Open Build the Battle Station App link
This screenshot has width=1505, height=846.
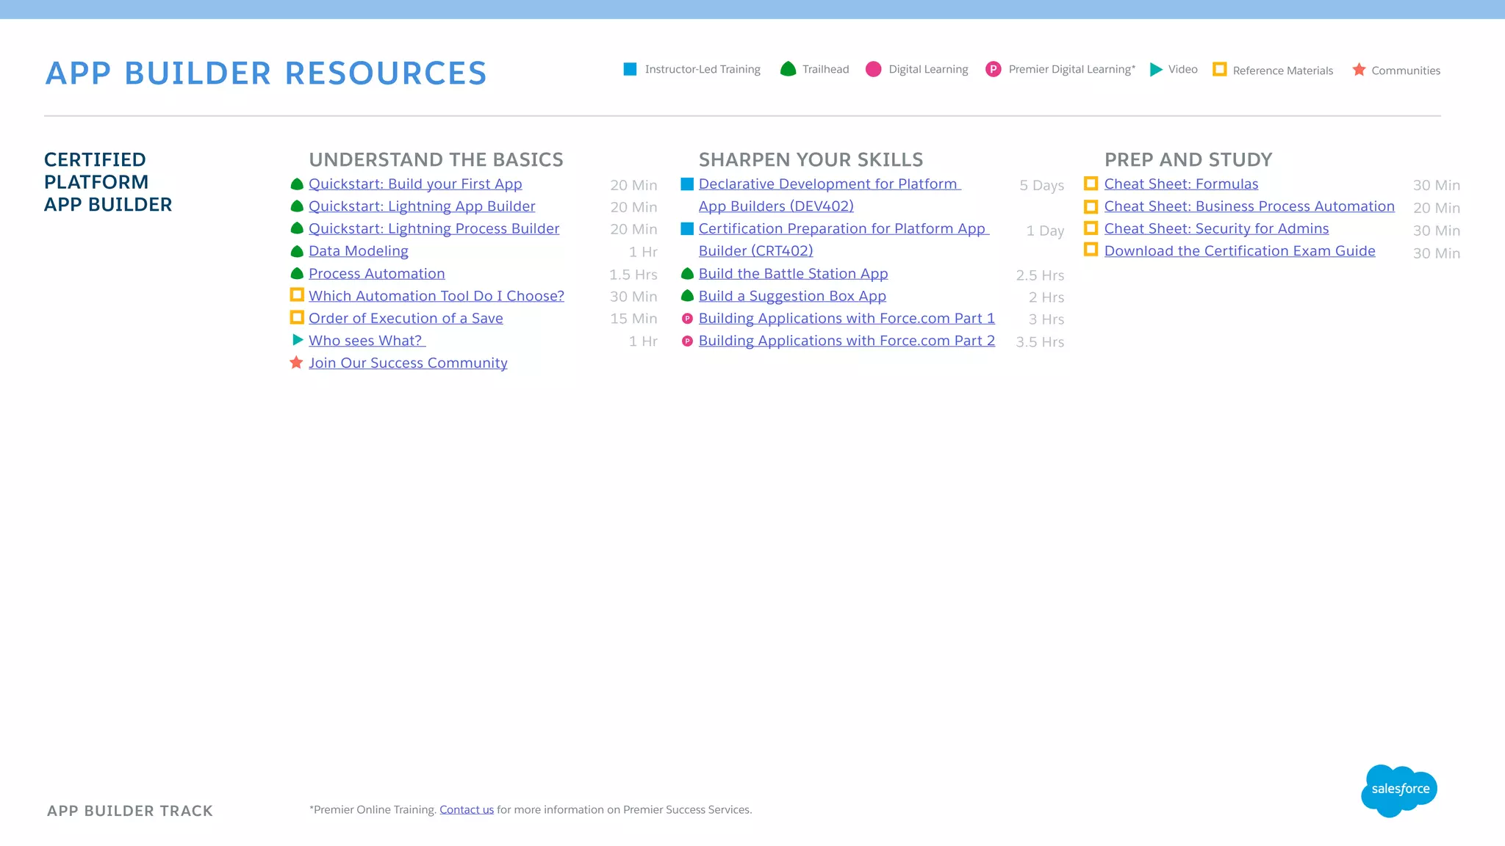(x=793, y=274)
